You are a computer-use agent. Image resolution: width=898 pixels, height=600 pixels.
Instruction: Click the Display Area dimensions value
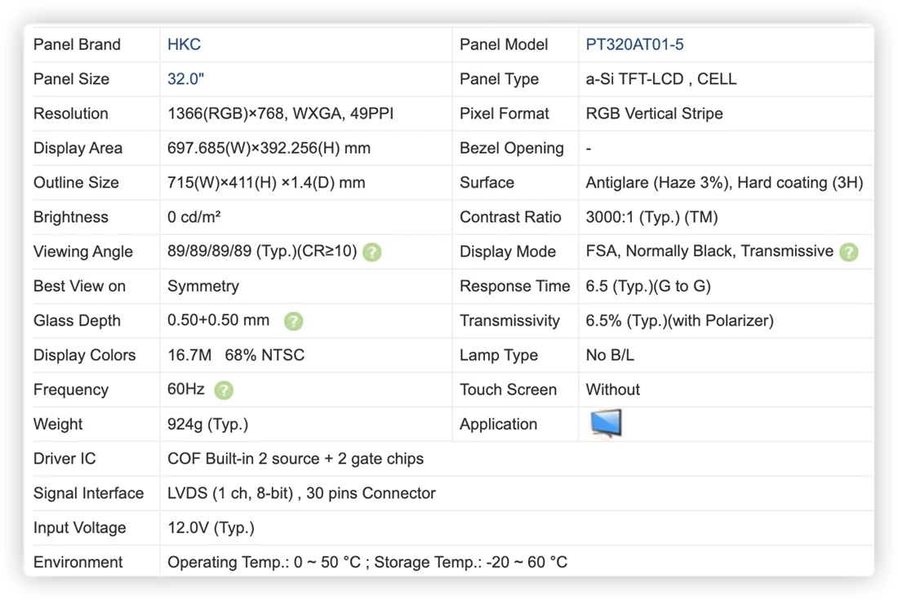pyautogui.click(x=269, y=149)
